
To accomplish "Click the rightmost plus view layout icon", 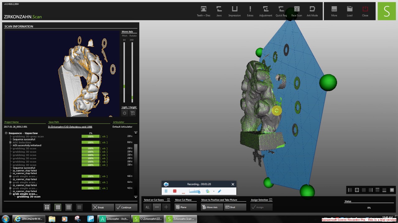I will point(392,190).
